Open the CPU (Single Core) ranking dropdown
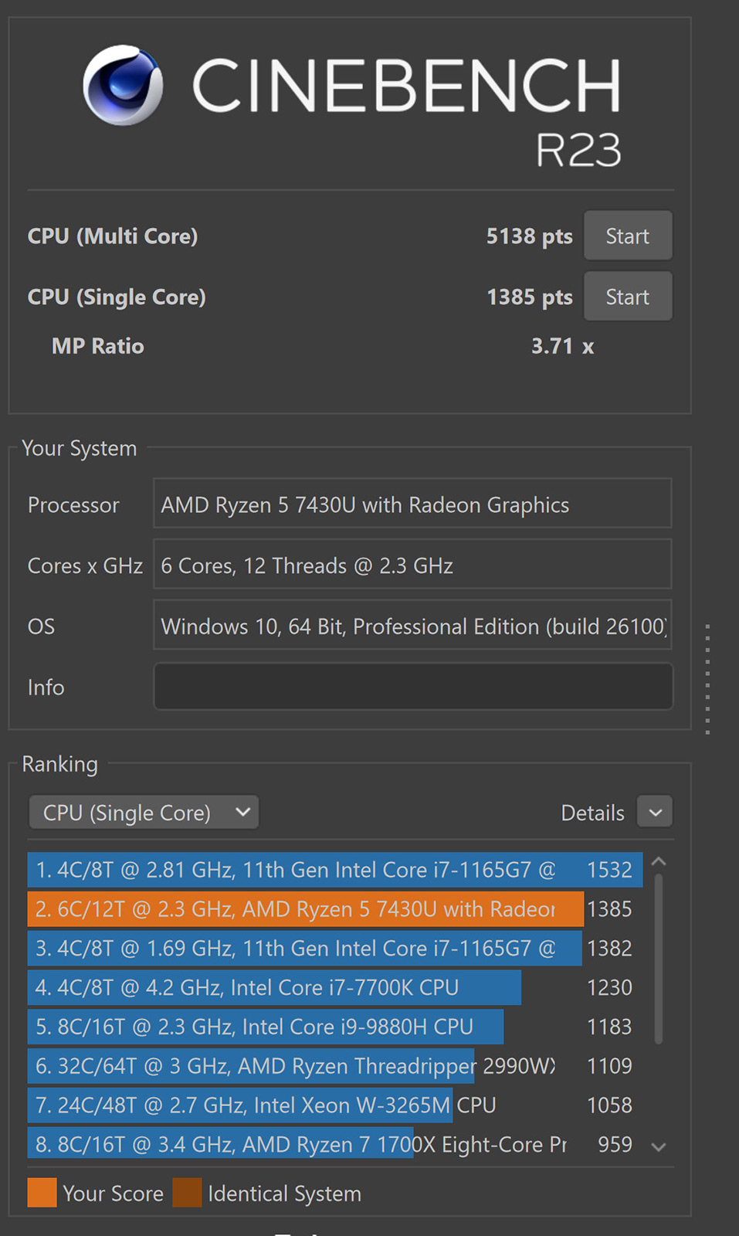Viewport: 739px width, 1236px height. (144, 813)
